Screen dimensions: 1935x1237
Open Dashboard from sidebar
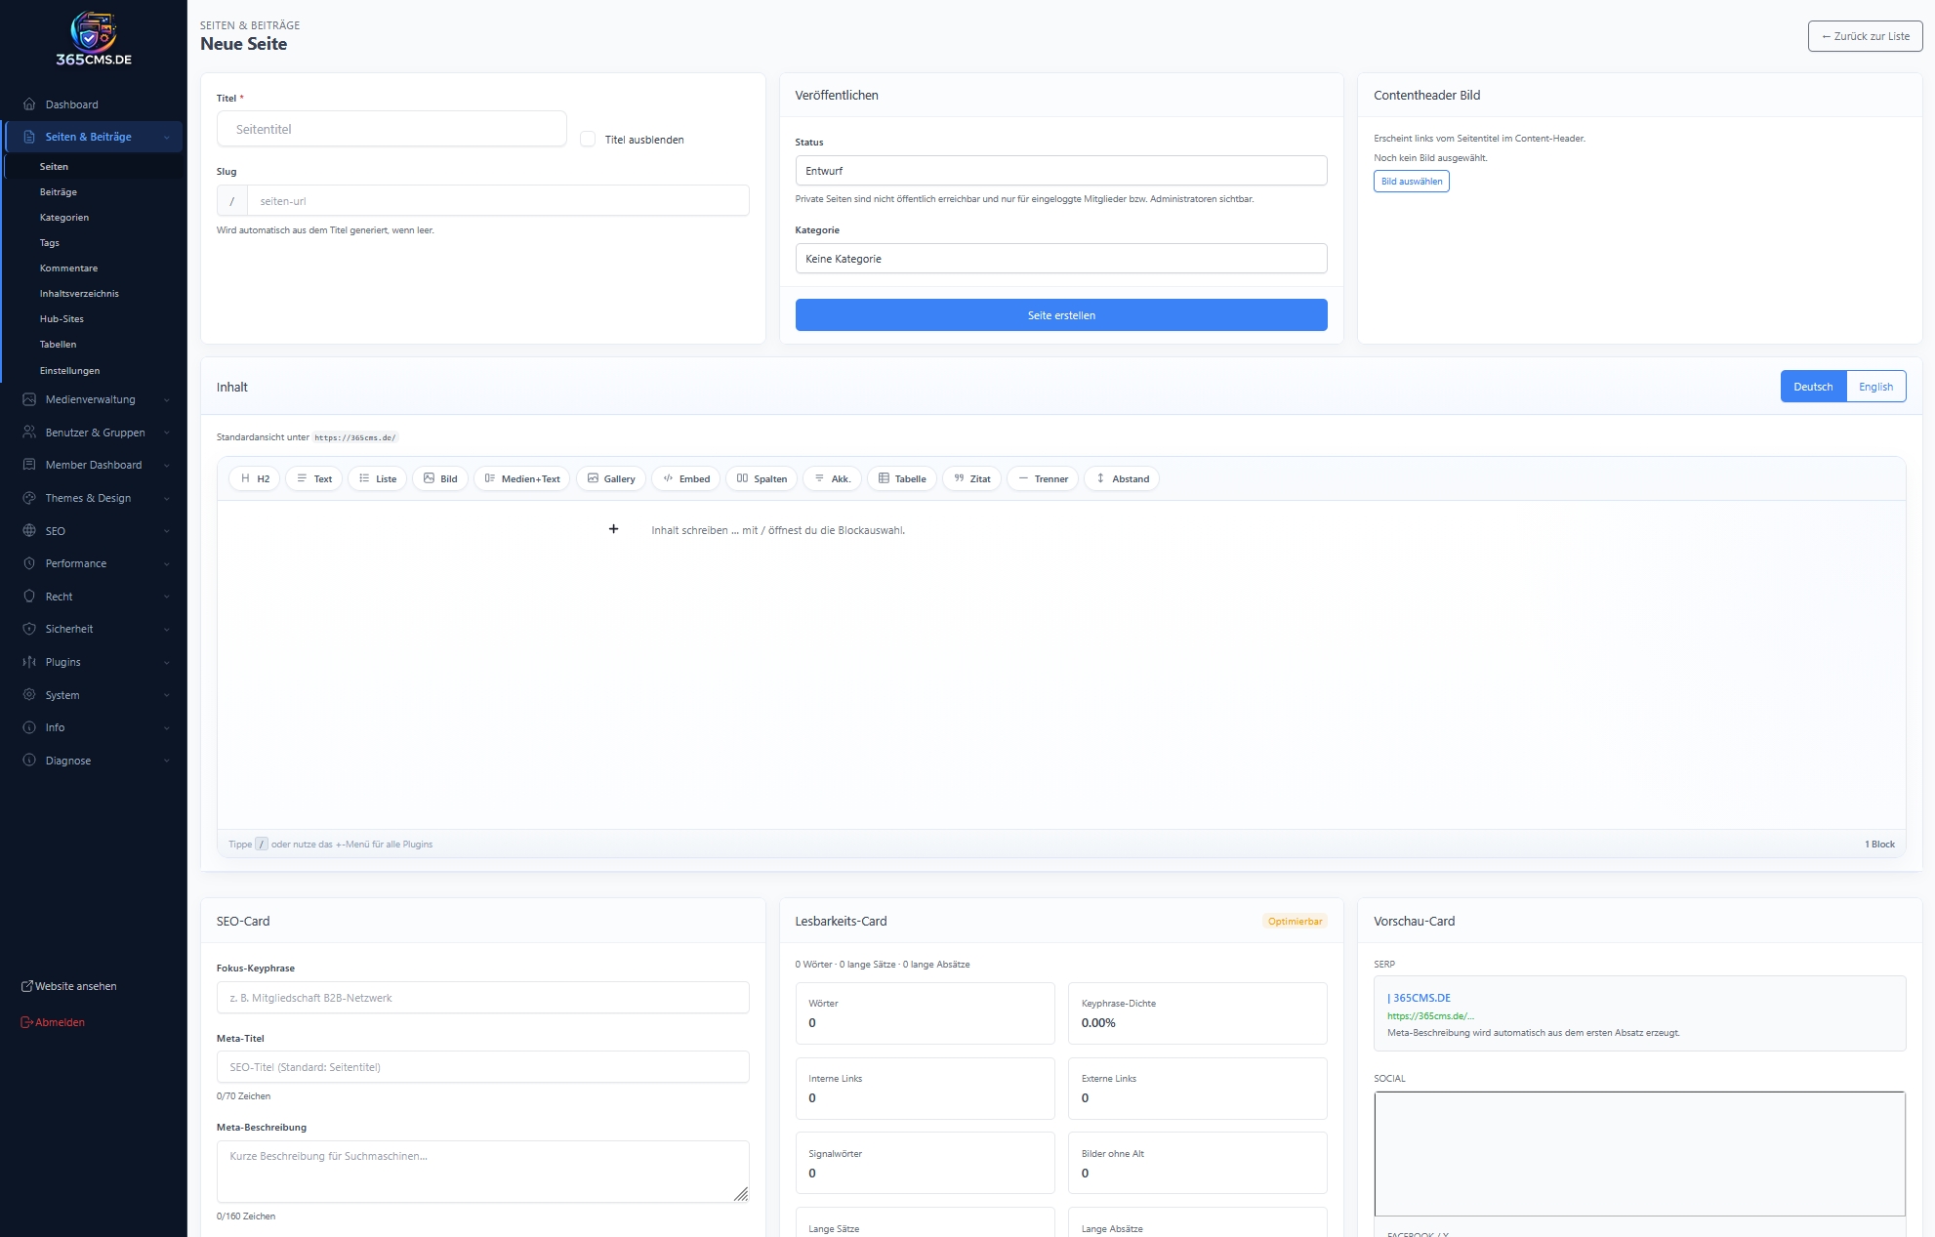(71, 104)
